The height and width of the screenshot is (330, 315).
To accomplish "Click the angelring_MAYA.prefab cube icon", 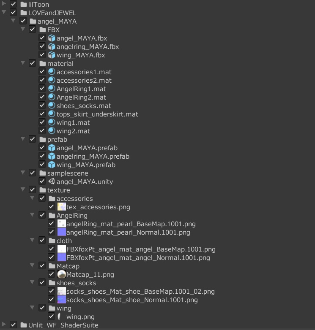I will tap(52, 156).
